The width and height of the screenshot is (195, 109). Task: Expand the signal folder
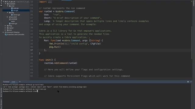point(5,28)
